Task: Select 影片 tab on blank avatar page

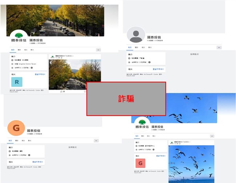Action: tap(150, 47)
